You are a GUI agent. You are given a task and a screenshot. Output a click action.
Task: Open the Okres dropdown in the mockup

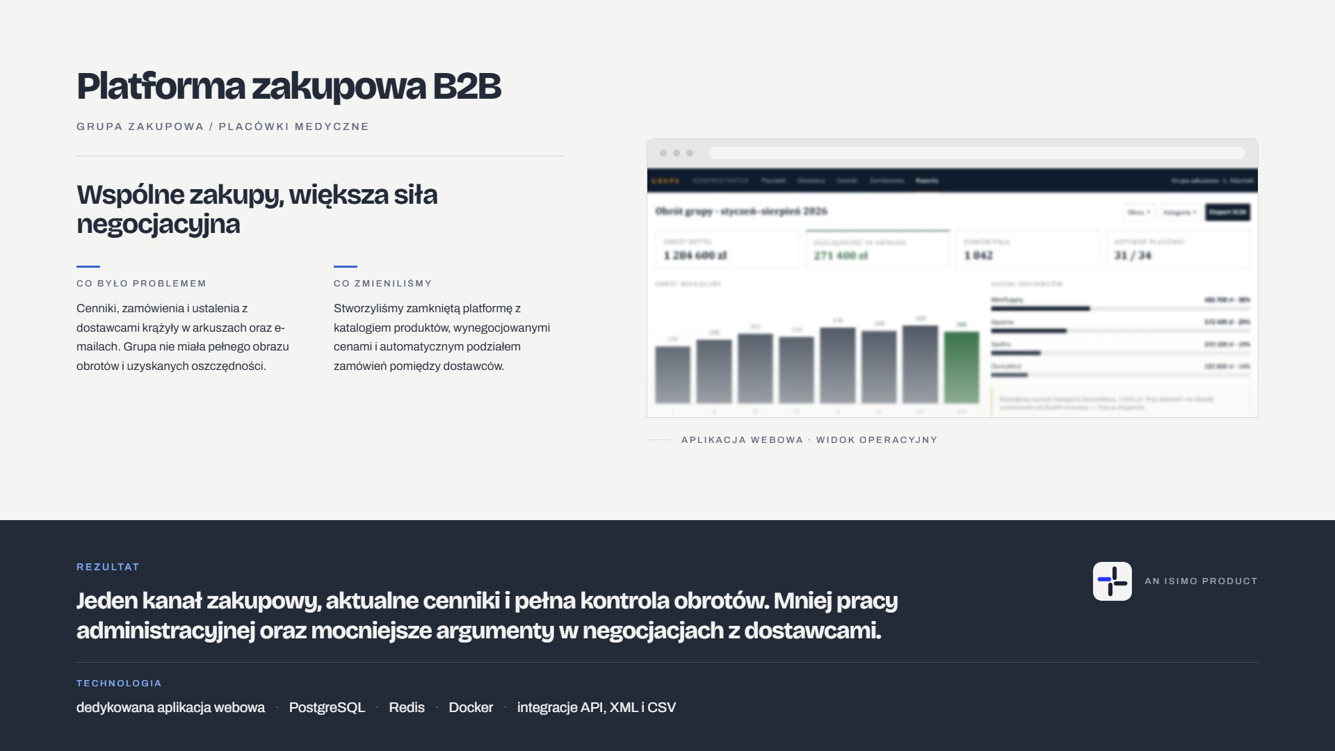(1139, 212)
